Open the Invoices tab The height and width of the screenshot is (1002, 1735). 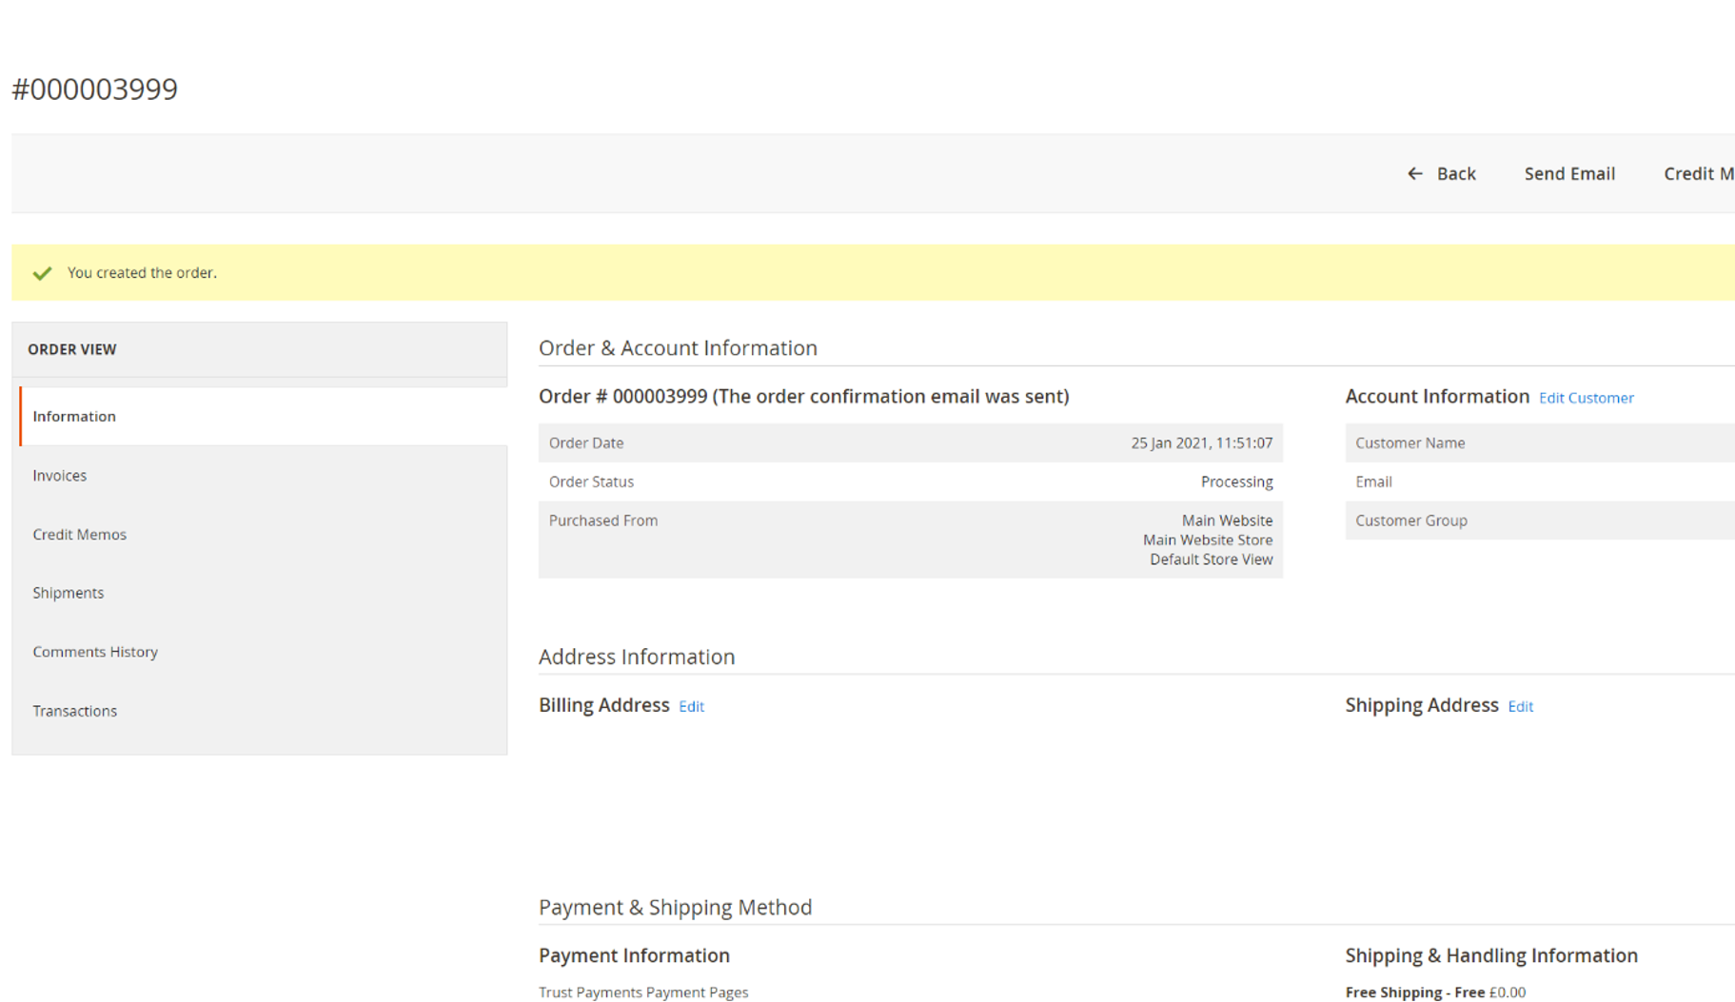click(x=59, y=475)
